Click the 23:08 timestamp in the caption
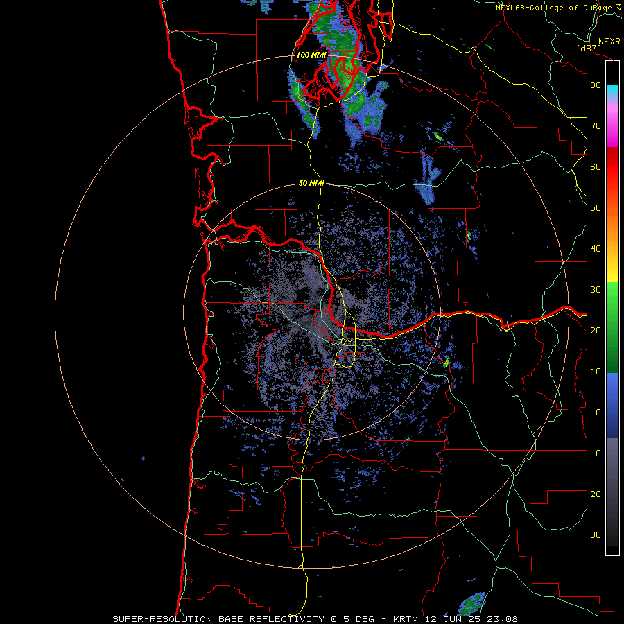This screenshot has height=624, width=624. [x=503, y=619]
